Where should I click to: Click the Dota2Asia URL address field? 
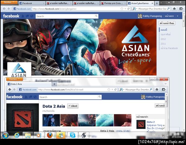[72, 90]
